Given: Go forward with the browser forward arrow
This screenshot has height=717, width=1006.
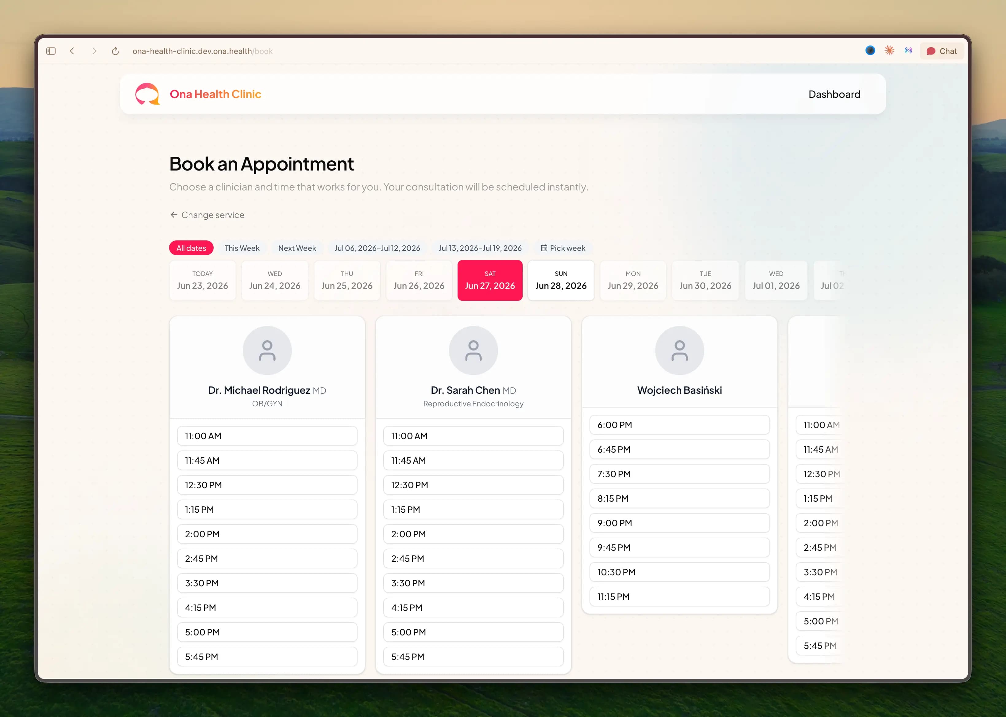Looking at the screenshot, I should 94,51.
